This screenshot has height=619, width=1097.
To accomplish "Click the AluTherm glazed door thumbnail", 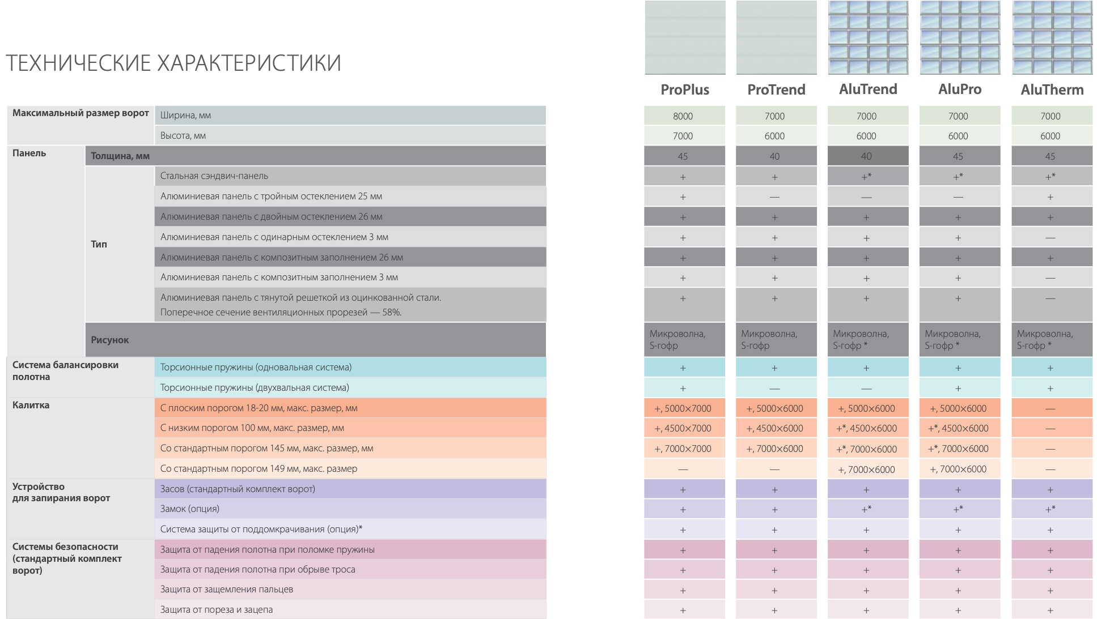I will pyautogui.click(x=1052, y=37).
